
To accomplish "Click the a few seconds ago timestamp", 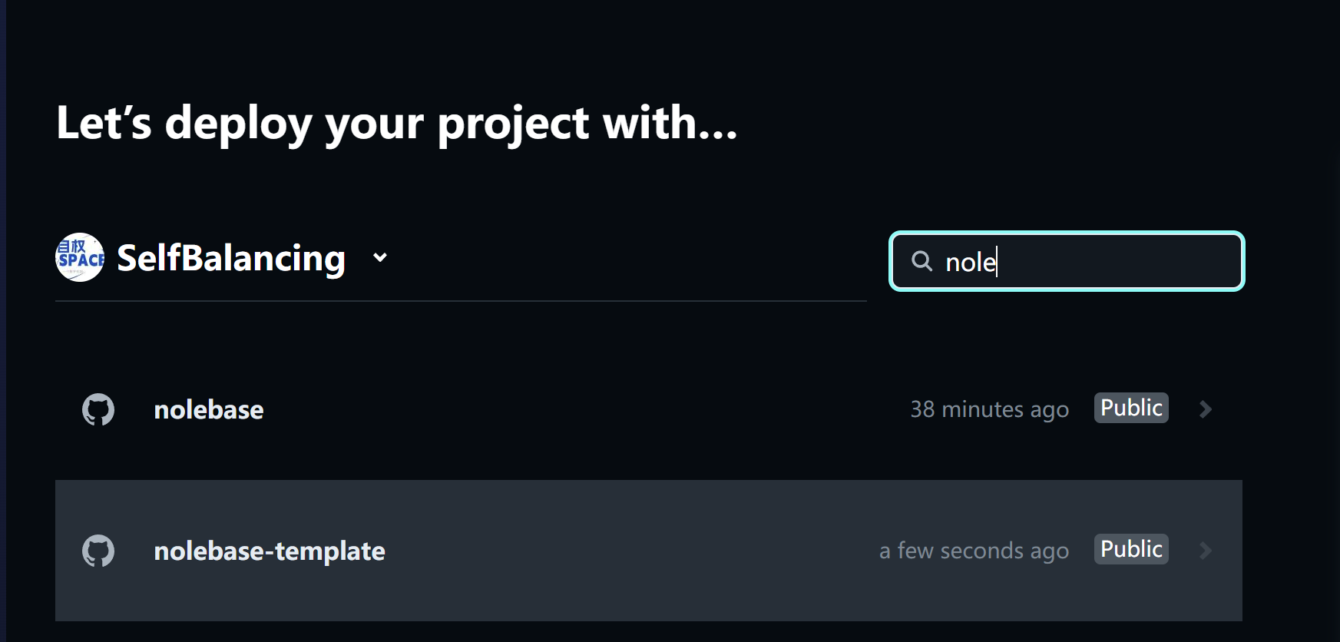I will pos(974,551).
